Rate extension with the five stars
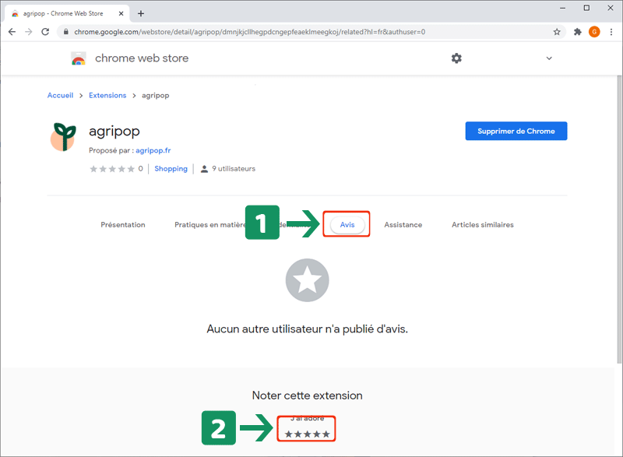Viewport: 623px width, 457px height. 307,434
